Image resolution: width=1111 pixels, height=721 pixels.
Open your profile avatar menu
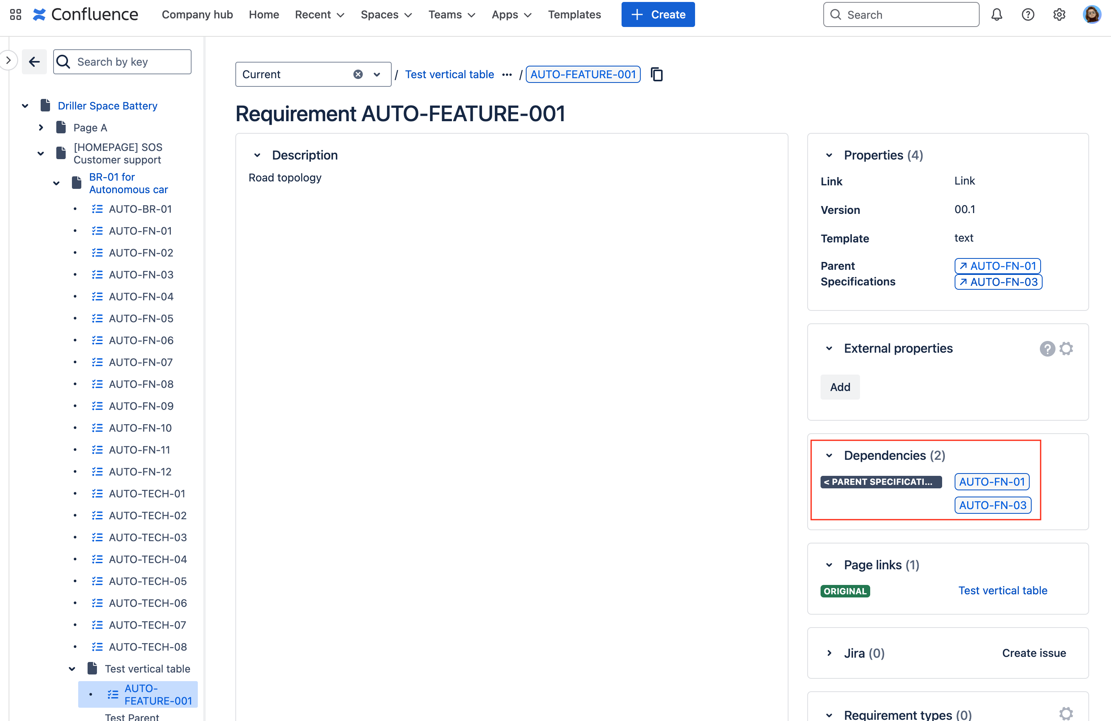pyautogui.click(x=1092, y=14)
